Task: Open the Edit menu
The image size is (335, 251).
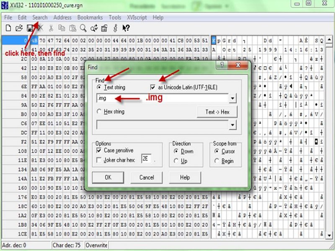Action: 22,18
